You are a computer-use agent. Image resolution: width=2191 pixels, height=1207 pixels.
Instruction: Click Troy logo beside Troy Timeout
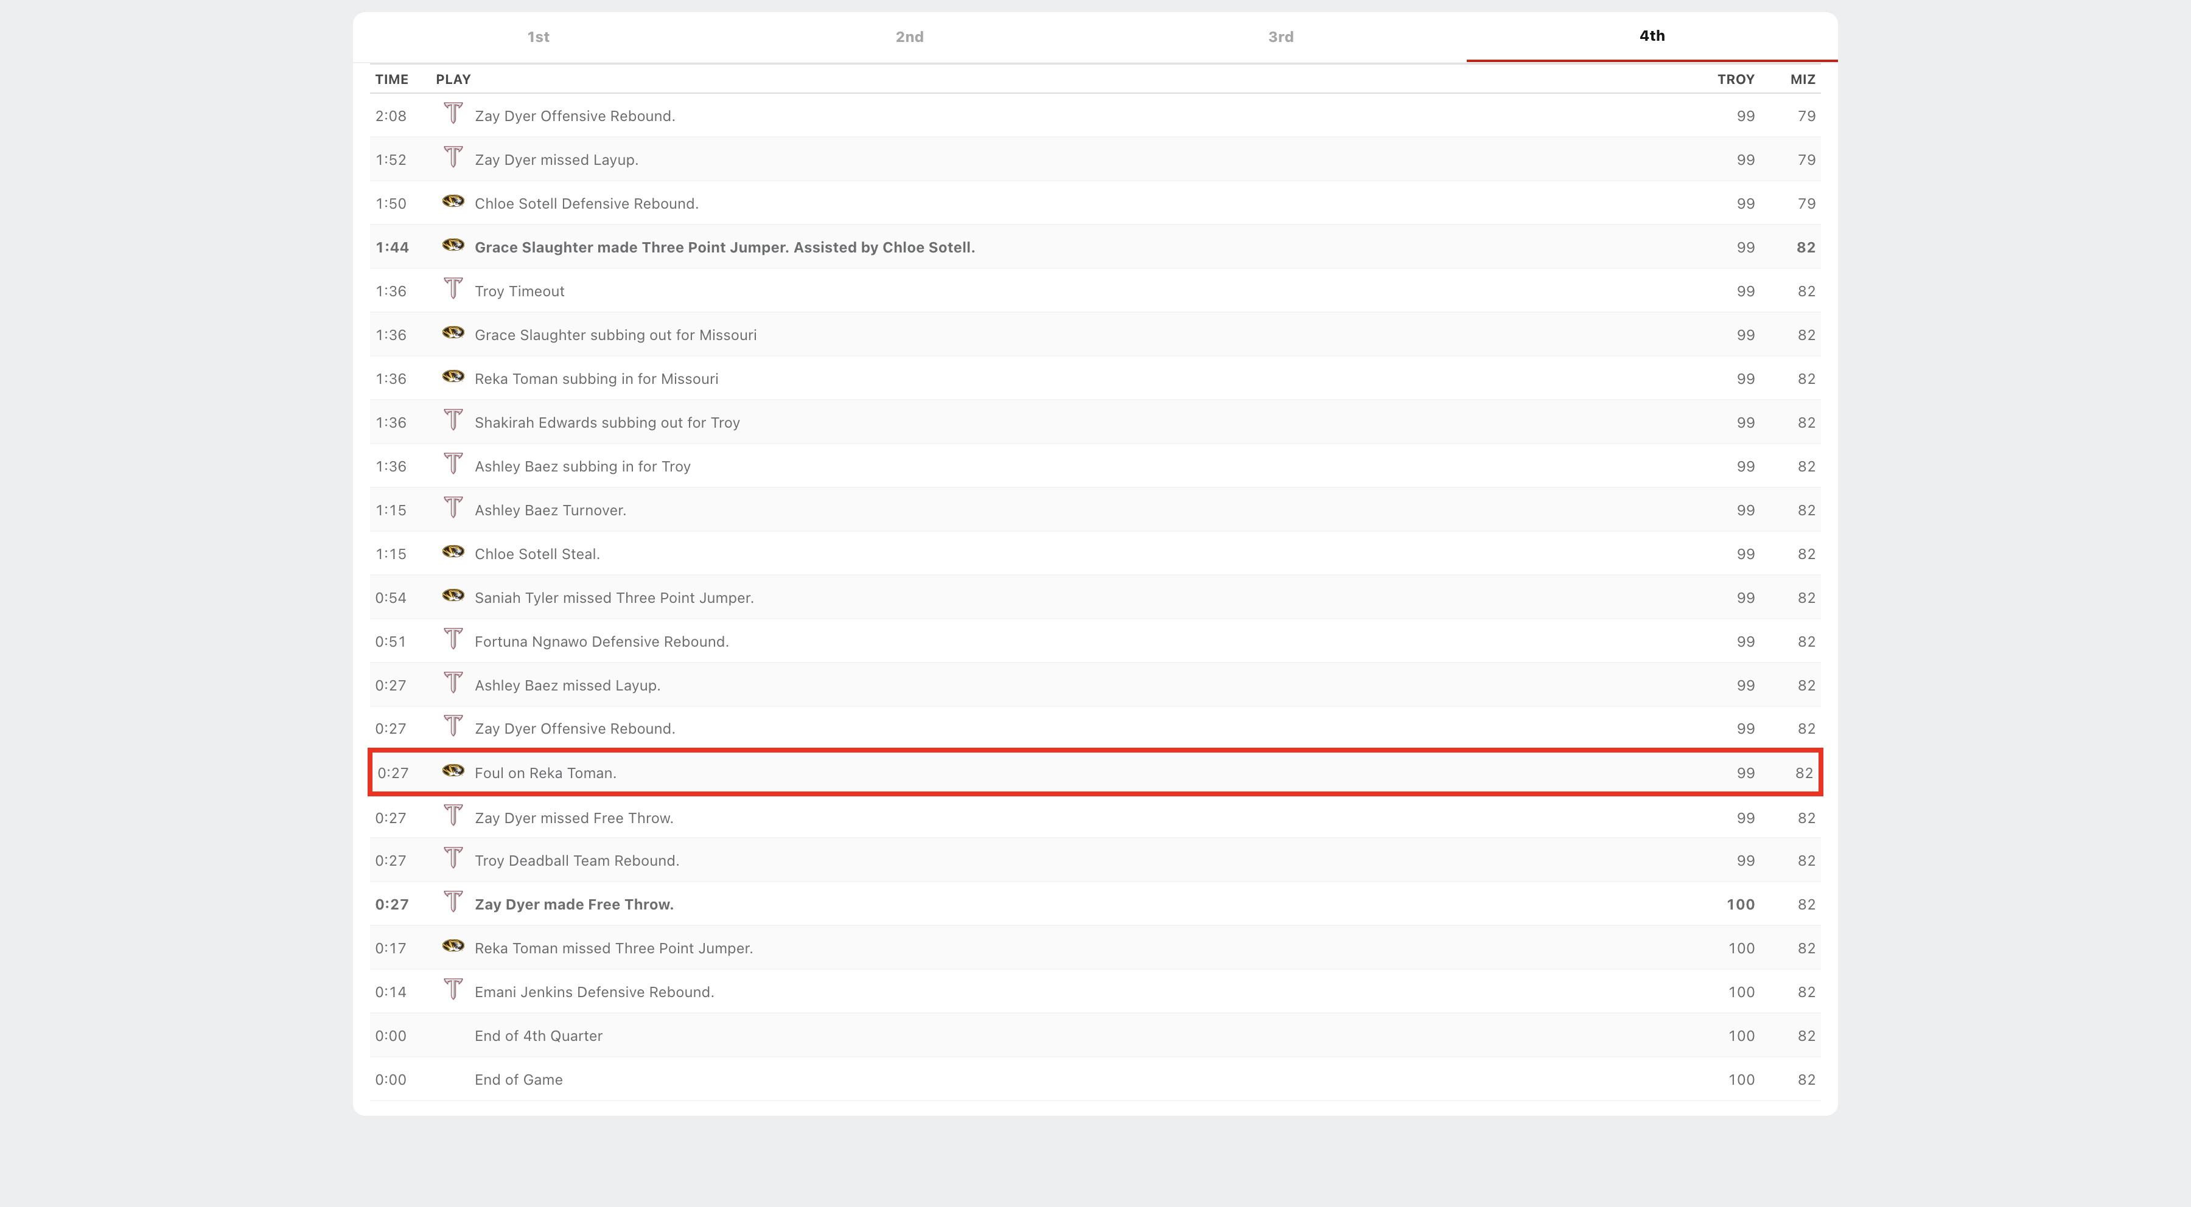(x=452, y=289)
